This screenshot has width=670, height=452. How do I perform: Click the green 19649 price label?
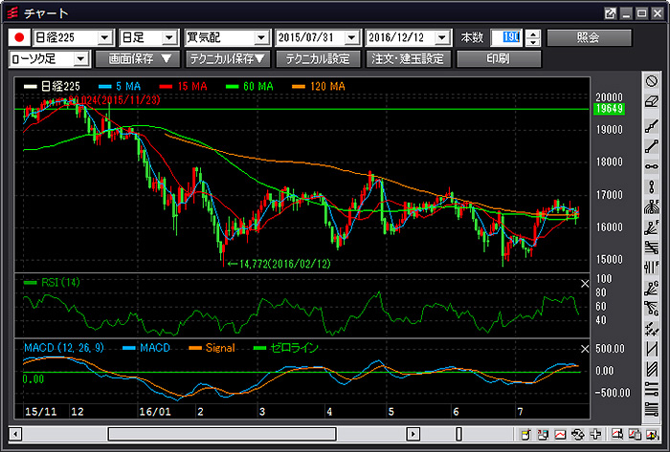click(609, 109)
